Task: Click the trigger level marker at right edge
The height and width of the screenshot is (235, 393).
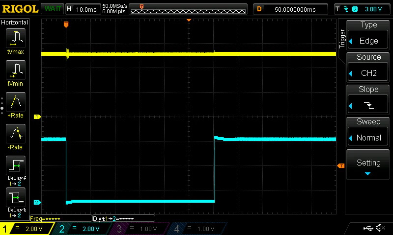Action: pyautogui.click(x=341, y=166)
